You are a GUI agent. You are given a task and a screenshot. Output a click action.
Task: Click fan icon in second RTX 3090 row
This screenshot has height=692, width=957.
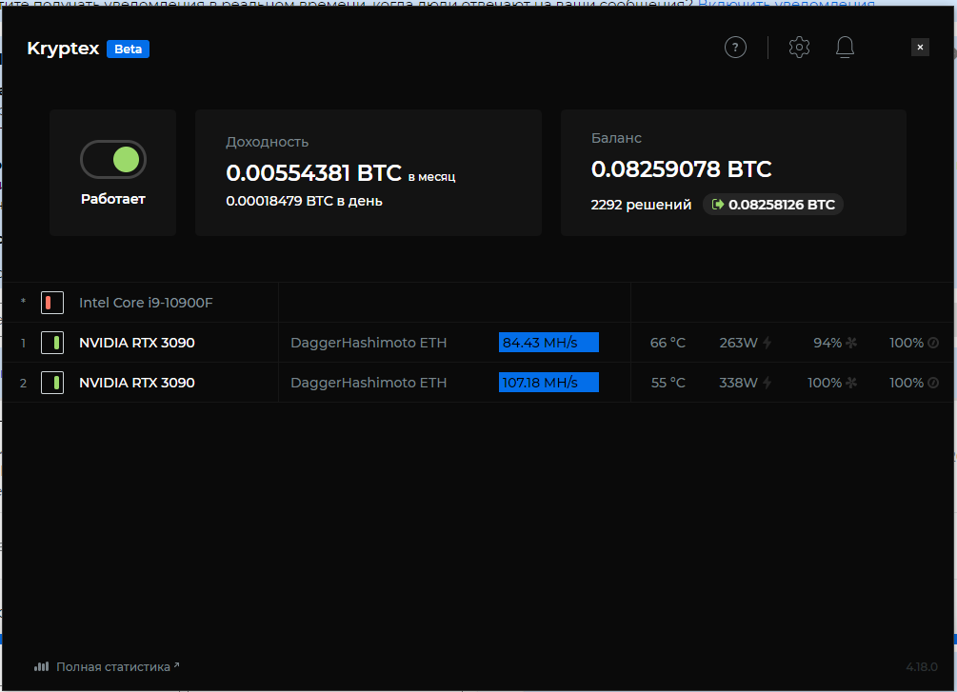click(851, 384)
